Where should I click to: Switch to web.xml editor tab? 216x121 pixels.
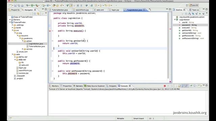point(100,10)
